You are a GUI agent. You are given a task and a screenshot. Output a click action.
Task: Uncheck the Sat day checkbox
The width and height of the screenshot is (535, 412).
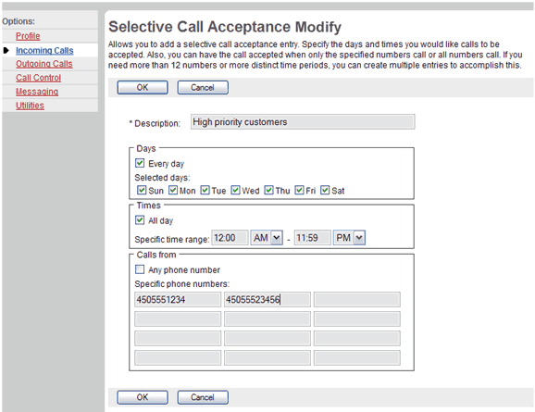(325, 190)
